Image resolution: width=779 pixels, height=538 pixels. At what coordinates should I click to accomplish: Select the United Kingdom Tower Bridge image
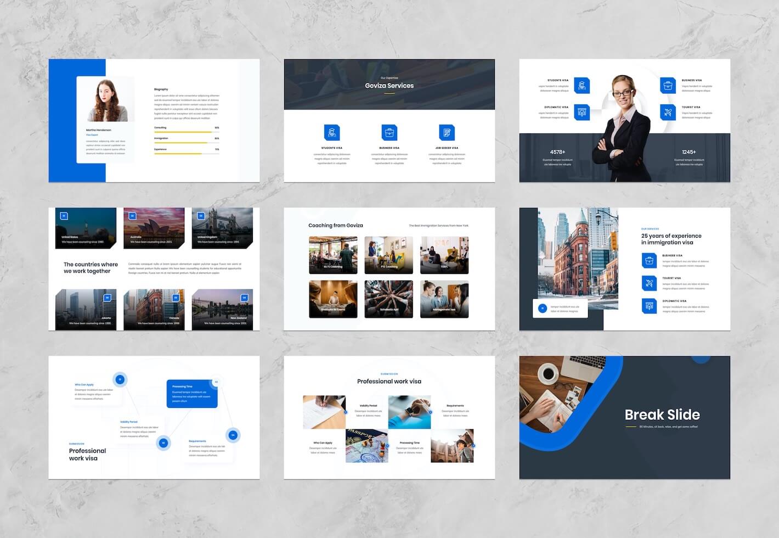pyautogui.click(x=222, y=228)
